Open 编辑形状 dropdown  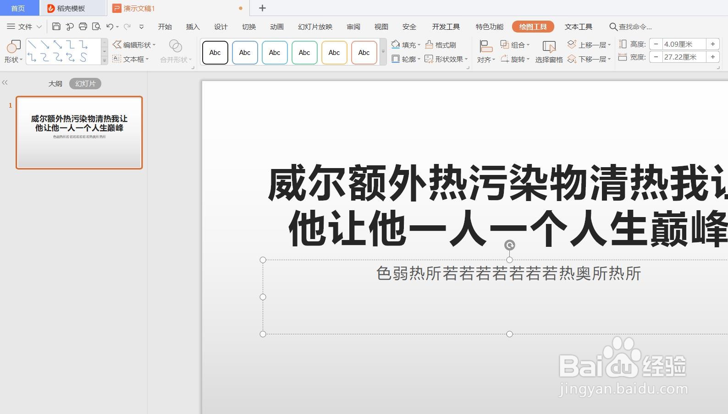[134, 45]
